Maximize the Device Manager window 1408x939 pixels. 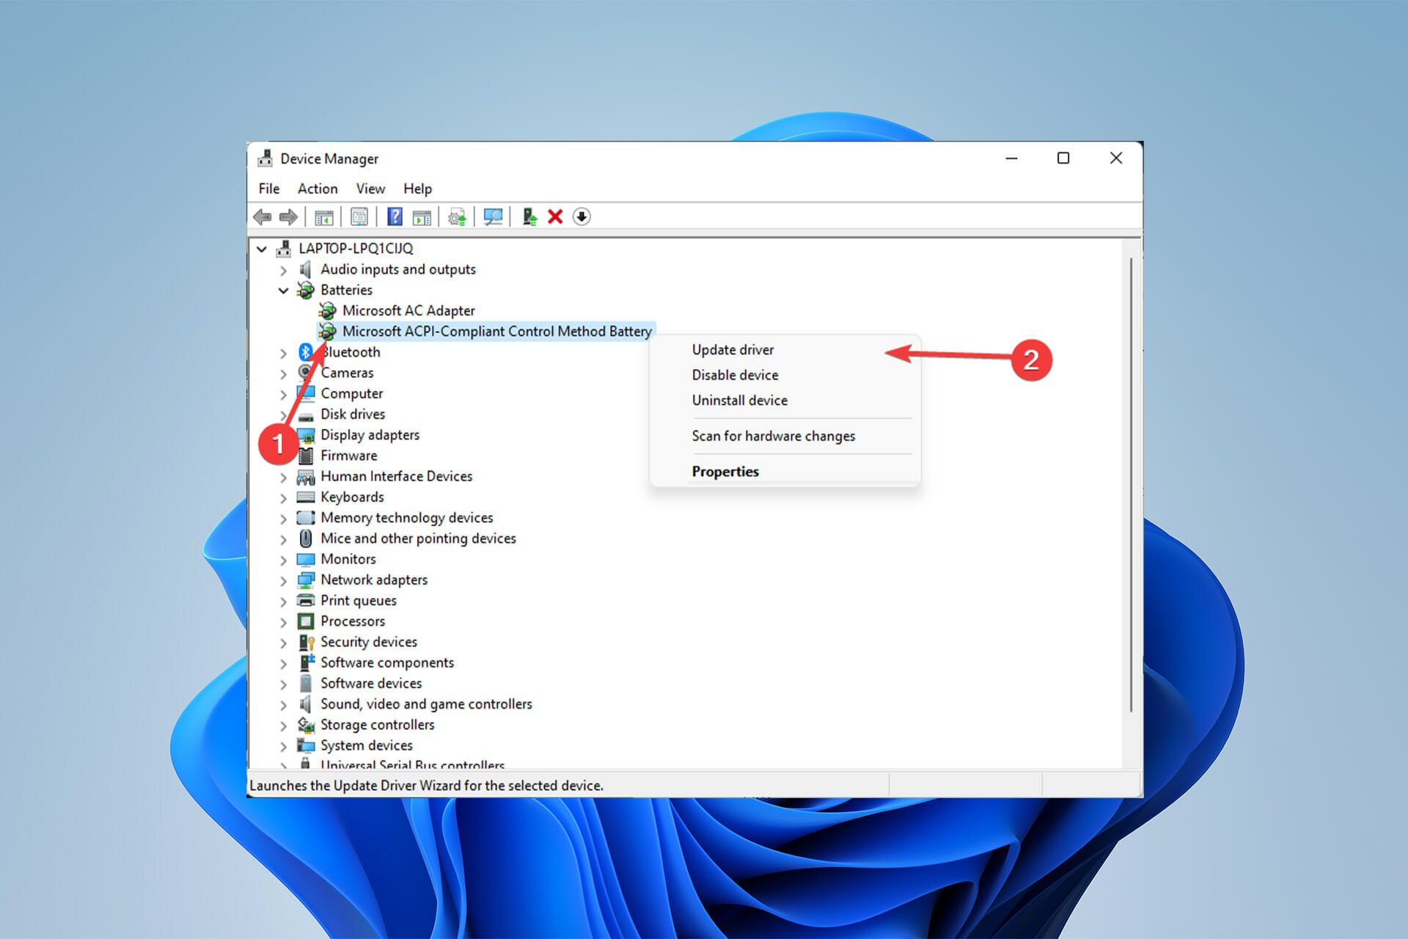(1063, 158)
